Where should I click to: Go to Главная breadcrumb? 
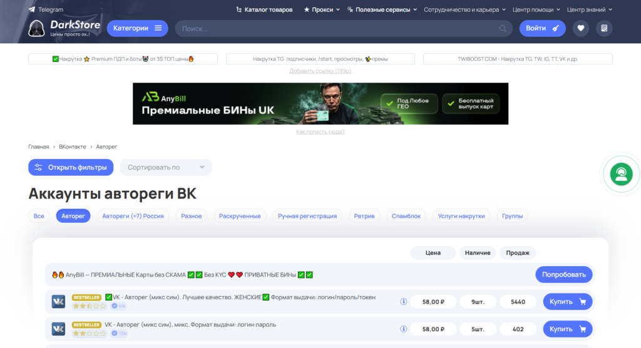coord(38,147)
